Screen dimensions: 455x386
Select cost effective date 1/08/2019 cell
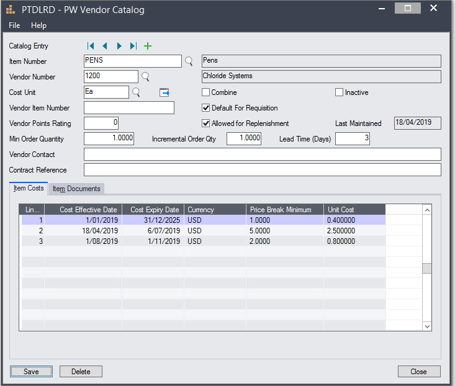point(83,241)
